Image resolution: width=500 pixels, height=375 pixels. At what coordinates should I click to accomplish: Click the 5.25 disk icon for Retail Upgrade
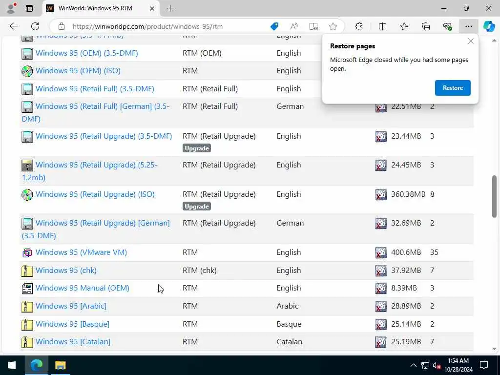click(x=27, y=165)
